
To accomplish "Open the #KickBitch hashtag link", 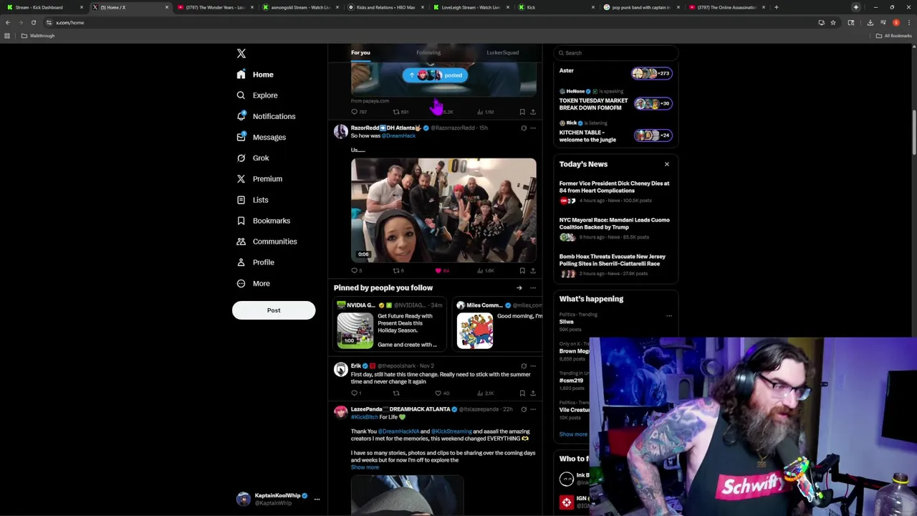I will [364, 417].
